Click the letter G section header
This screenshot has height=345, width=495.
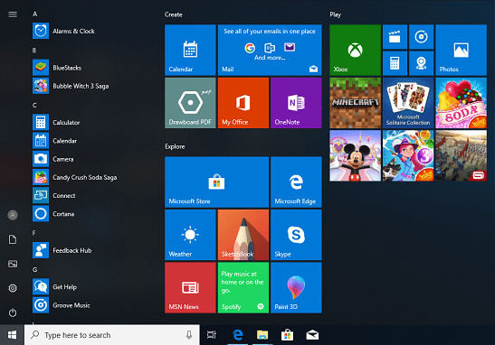pos(34,270)
